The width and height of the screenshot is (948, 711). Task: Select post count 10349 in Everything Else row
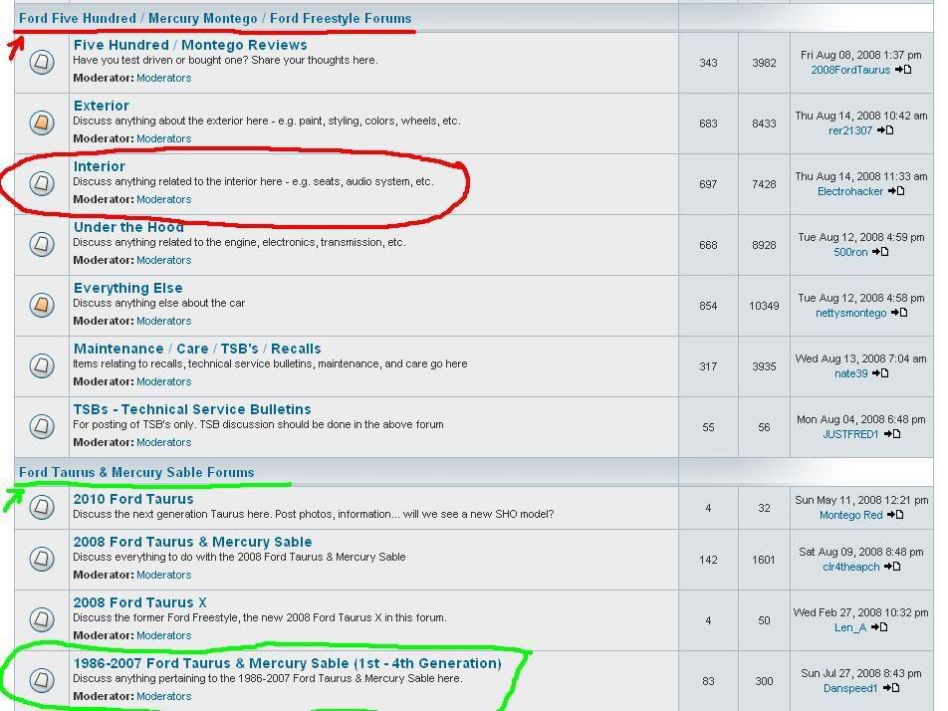click(764, 306)
